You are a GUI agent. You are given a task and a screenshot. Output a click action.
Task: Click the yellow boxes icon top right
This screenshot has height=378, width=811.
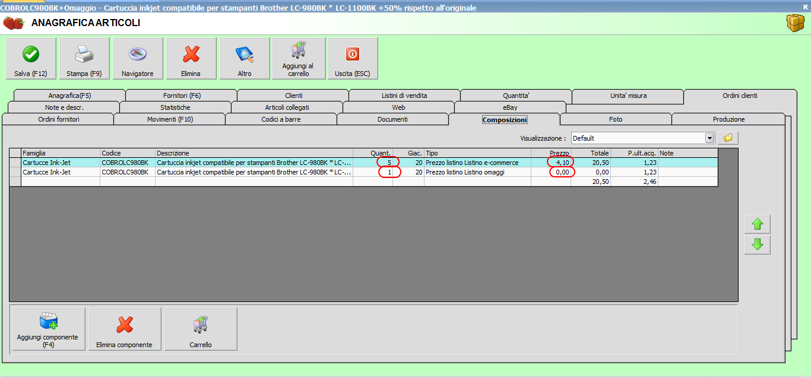coord(795,23)
